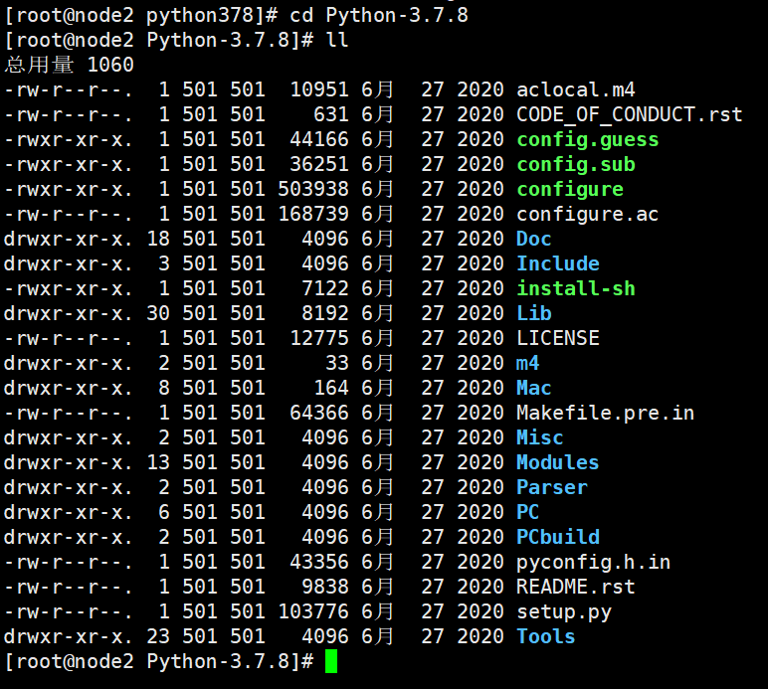Viewport: 768px width, 689px height.
Task: Click the install-sh script name
Action: pyautogui.click(x=576, y=288)
